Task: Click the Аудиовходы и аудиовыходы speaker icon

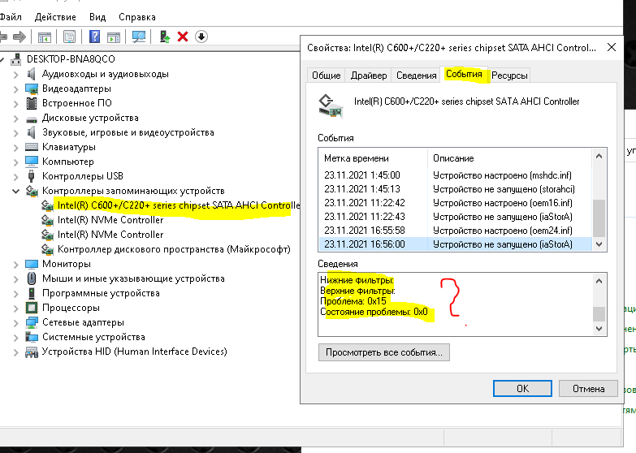Action: point(31,74)
